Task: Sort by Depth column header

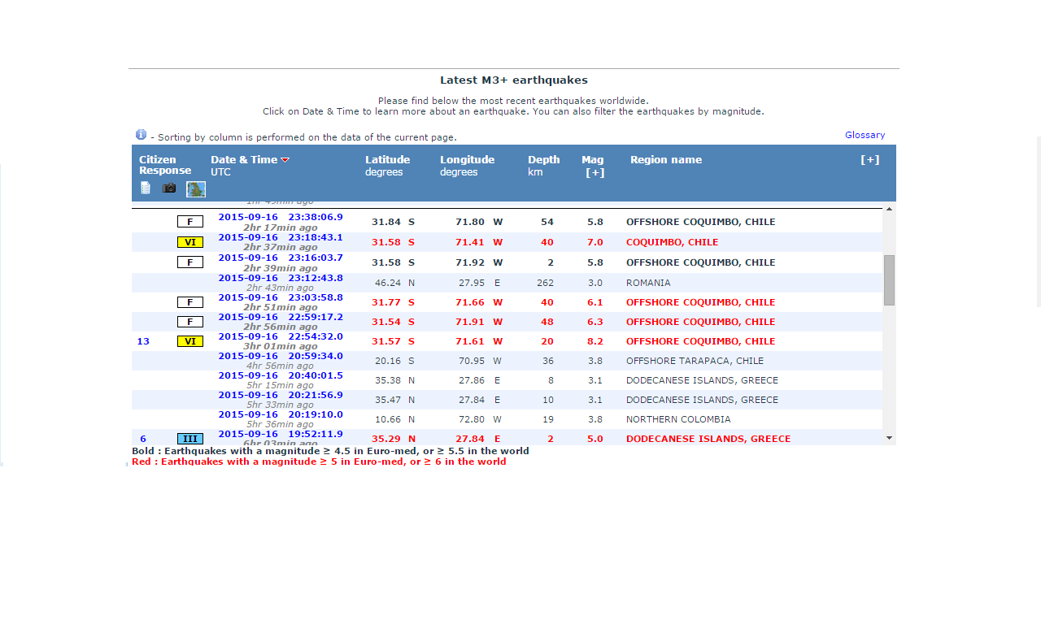Action: tap(544, 160)
